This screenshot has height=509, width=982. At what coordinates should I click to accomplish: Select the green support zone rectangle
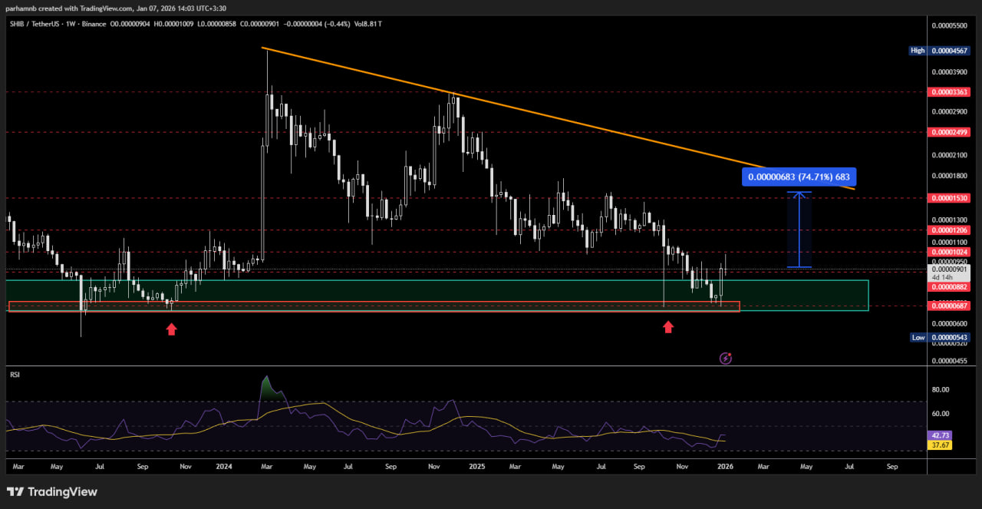pyautogui.click(x=806, y=295)
